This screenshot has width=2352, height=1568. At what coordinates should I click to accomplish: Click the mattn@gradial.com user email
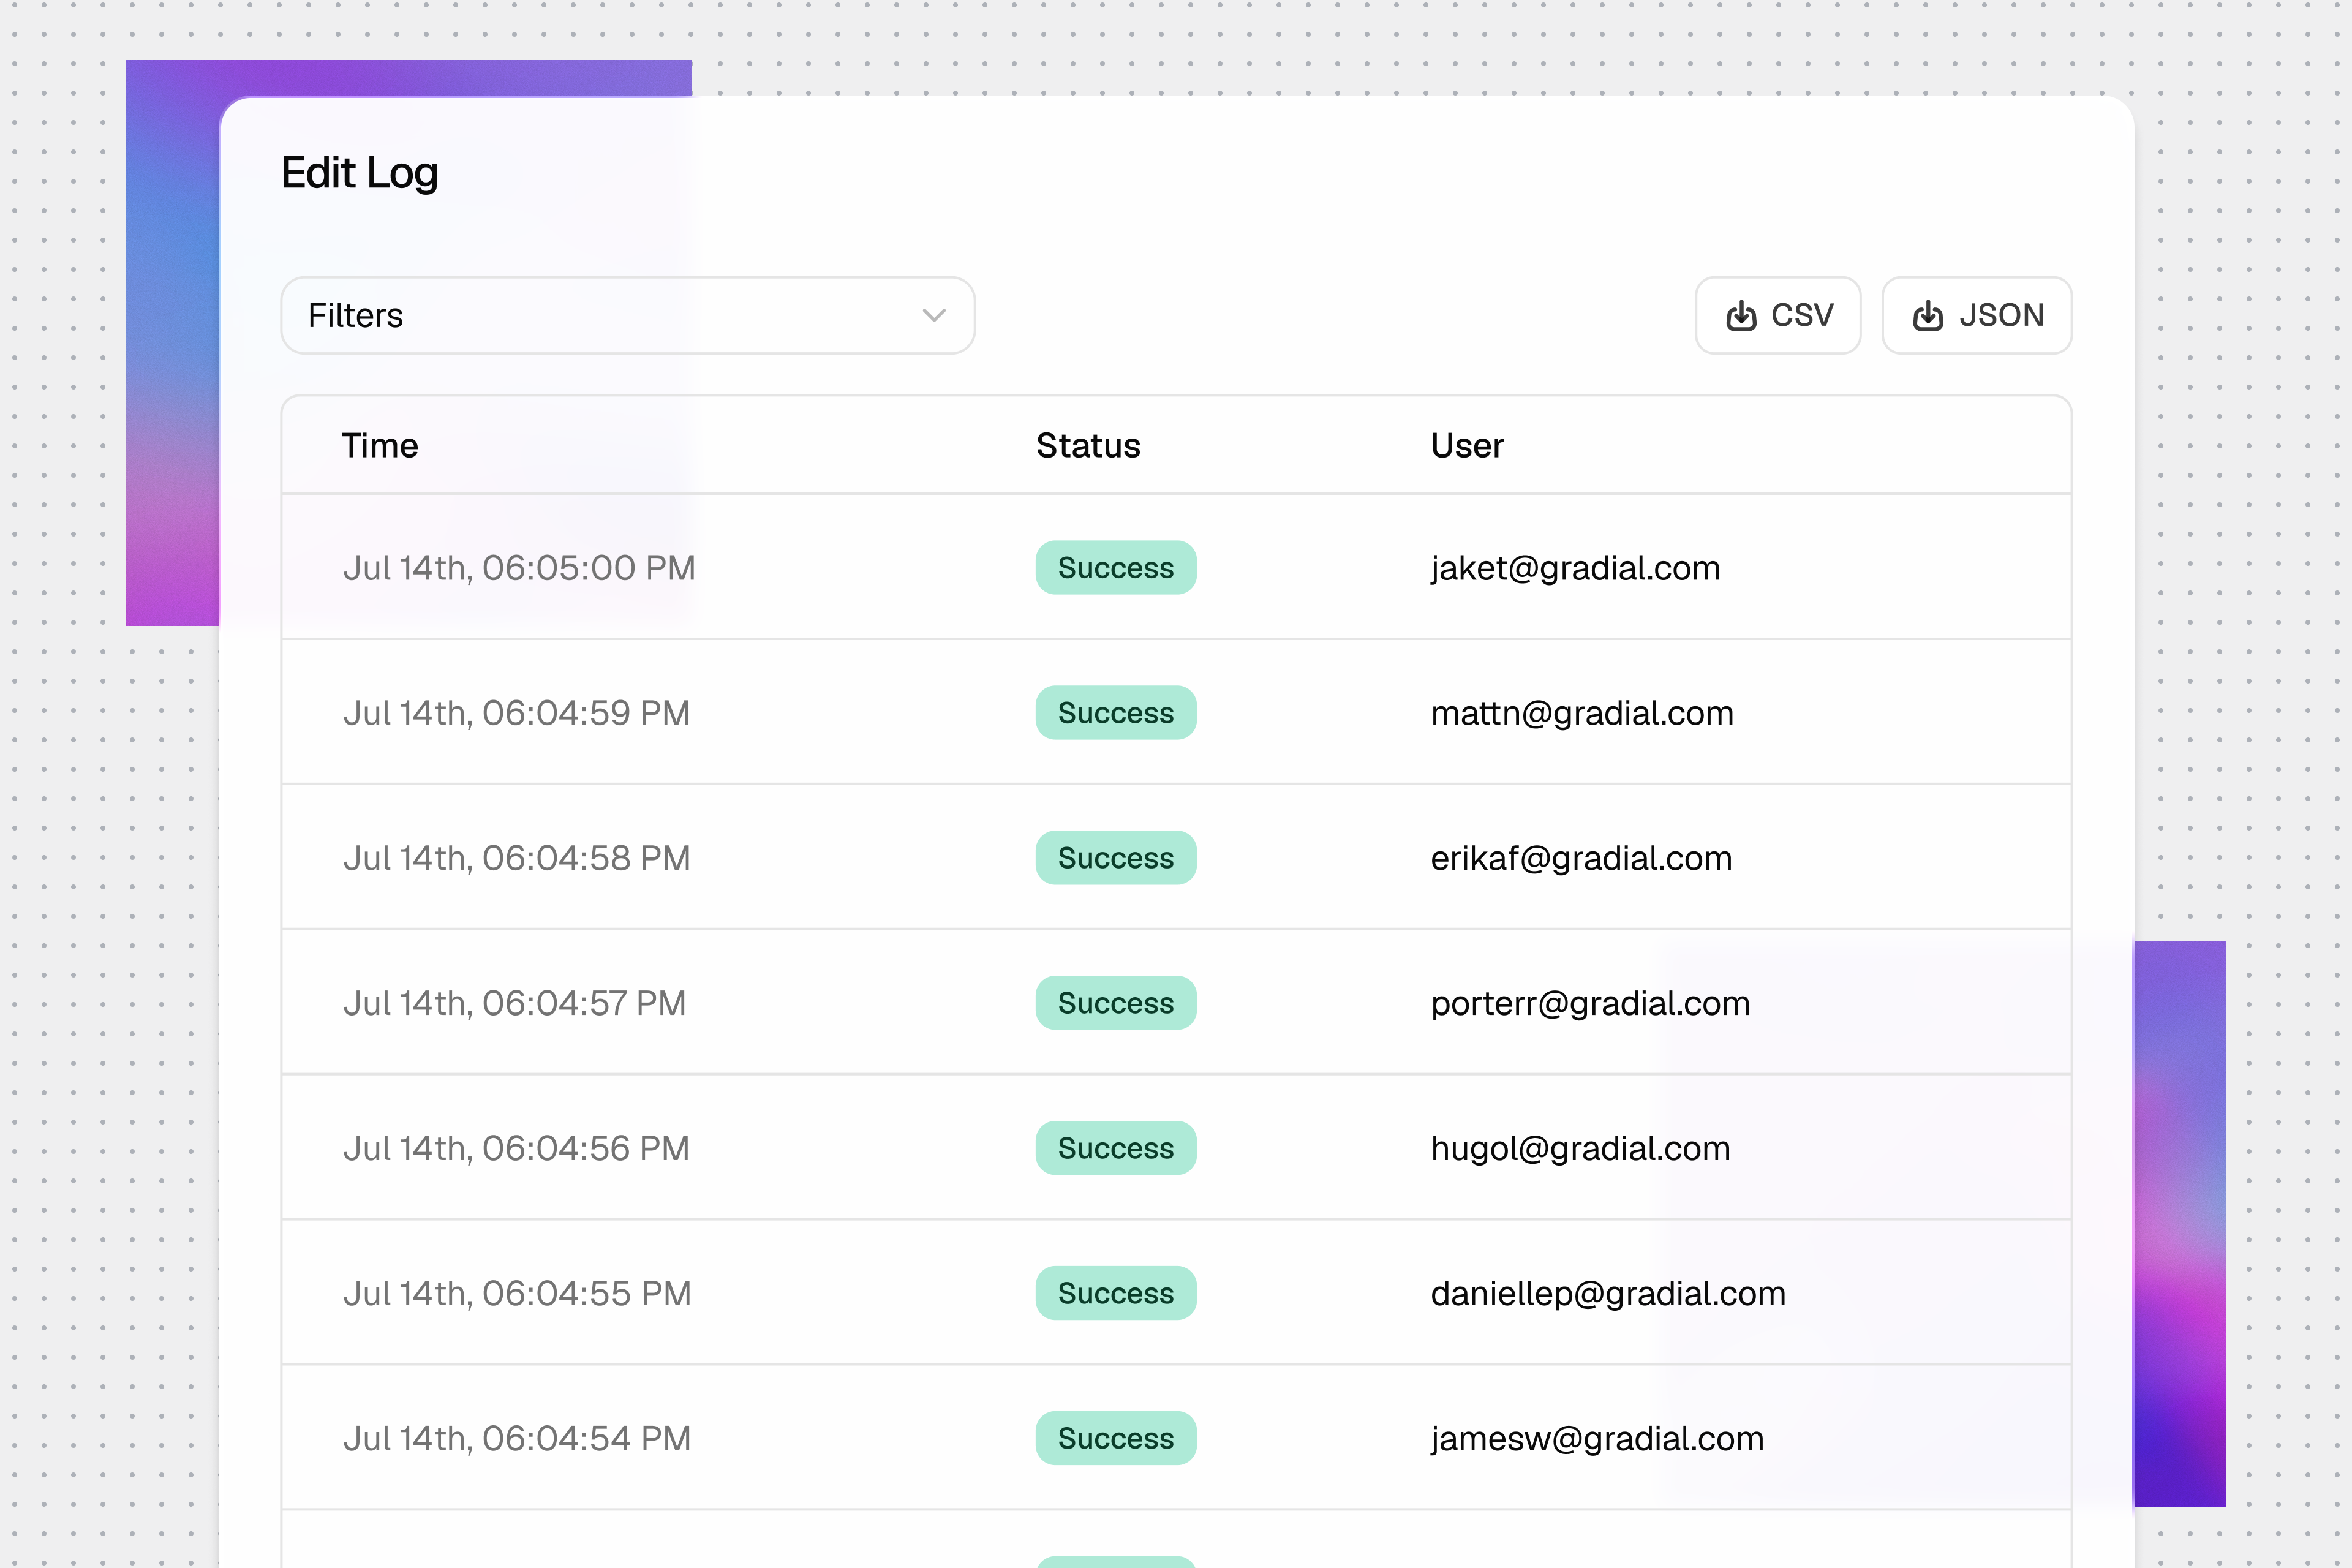[1582, 713]
